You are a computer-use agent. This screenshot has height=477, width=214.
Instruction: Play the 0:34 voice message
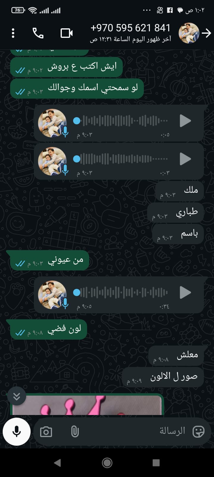pos(185,292)
